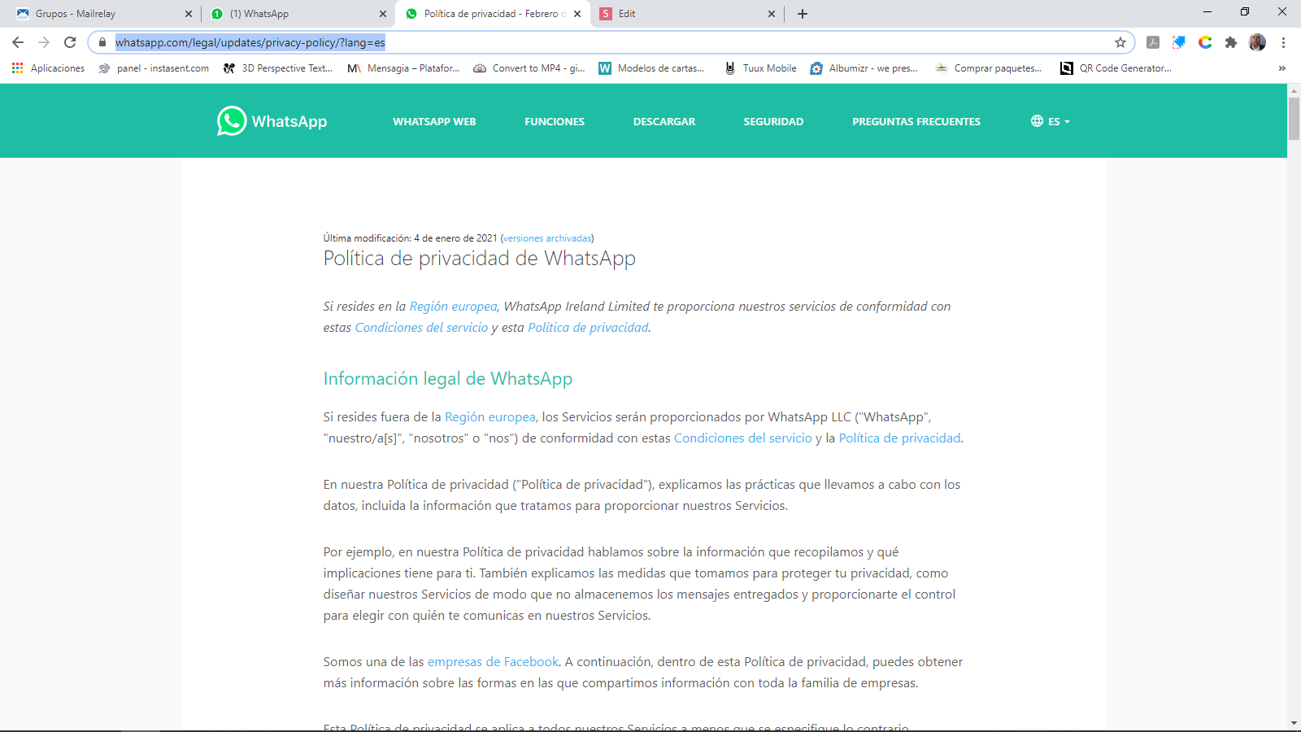
Task: Show more bookmarks with double chevron
Action: (x=1282, y=68)
